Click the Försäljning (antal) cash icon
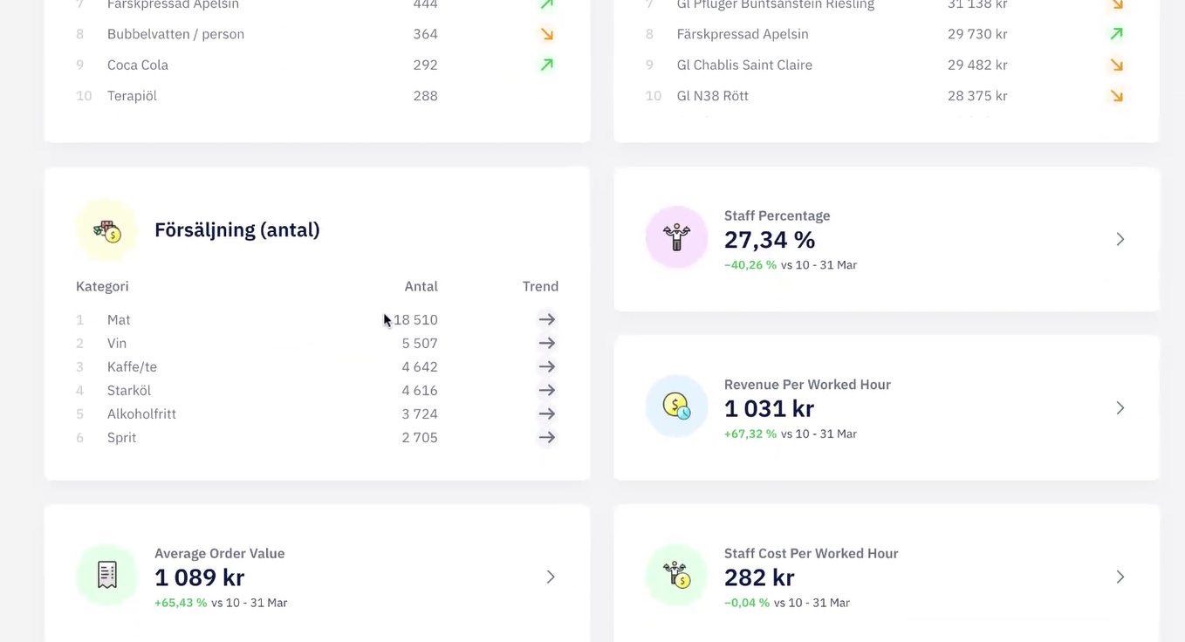 click(107, 230)
